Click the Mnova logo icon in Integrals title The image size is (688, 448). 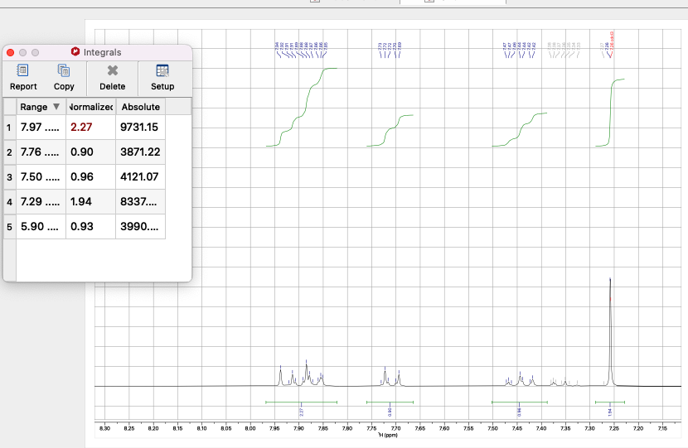[75, 51]
